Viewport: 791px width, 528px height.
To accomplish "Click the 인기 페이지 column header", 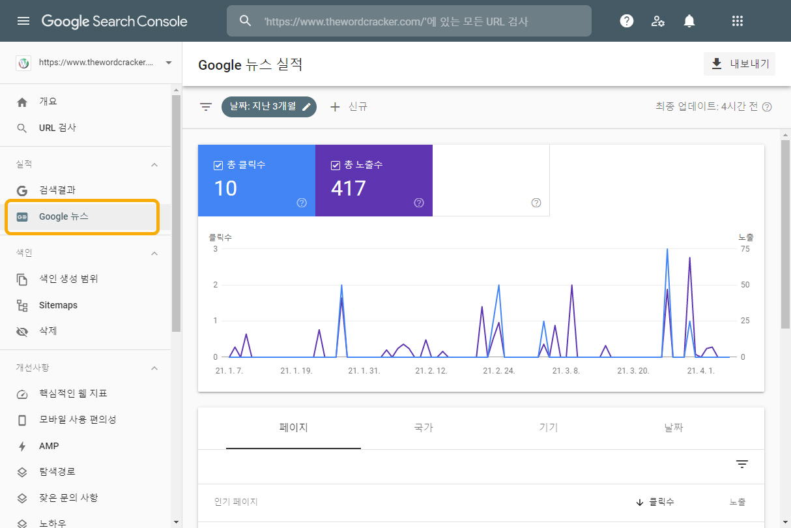I will tap(236, 502).
